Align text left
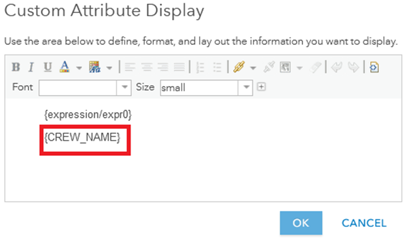 click(x=130, y=67)
